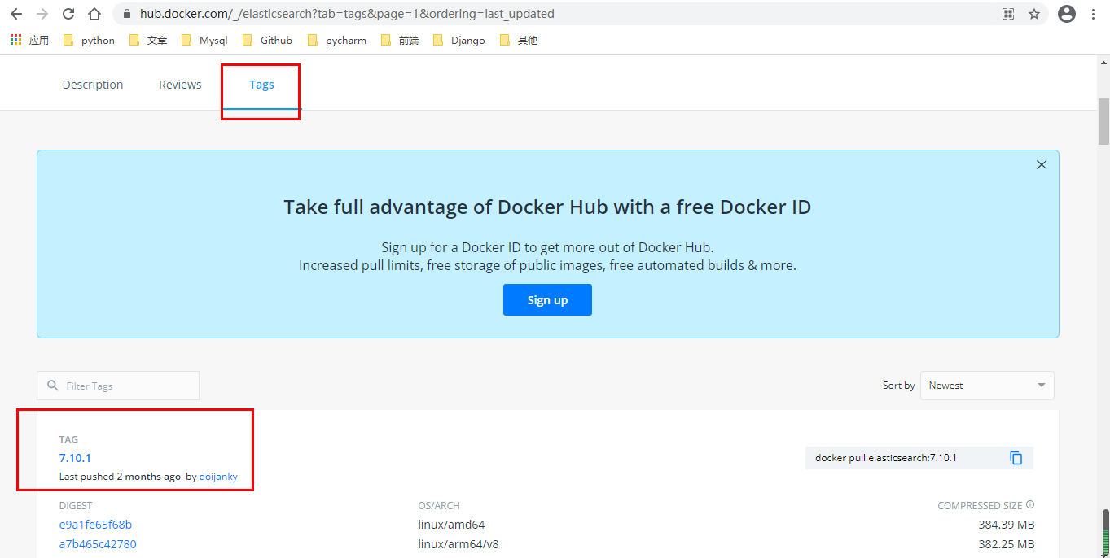Switch to the Description tab

[x=93, y=85]
